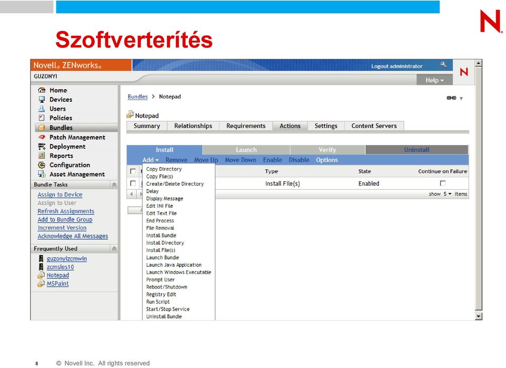Click the scrollbar down arrow

pyautogui.click(x=479, y=316)
